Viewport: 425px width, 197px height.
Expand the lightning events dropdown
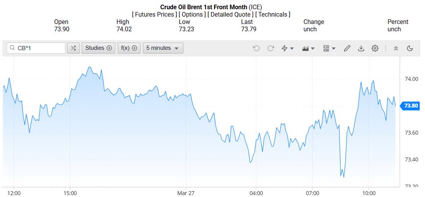point(288,48)
